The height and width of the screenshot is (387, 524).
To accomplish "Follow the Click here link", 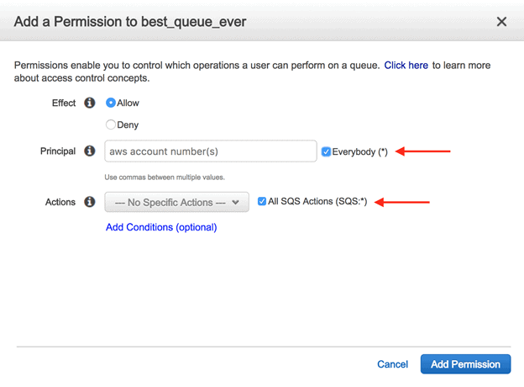I will pos(406,66).
